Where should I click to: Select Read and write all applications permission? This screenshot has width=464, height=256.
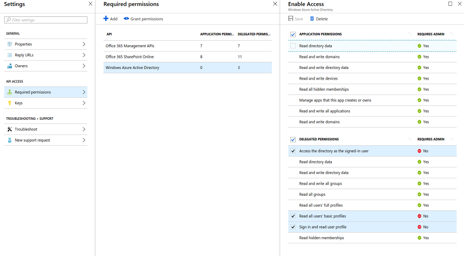372,111
